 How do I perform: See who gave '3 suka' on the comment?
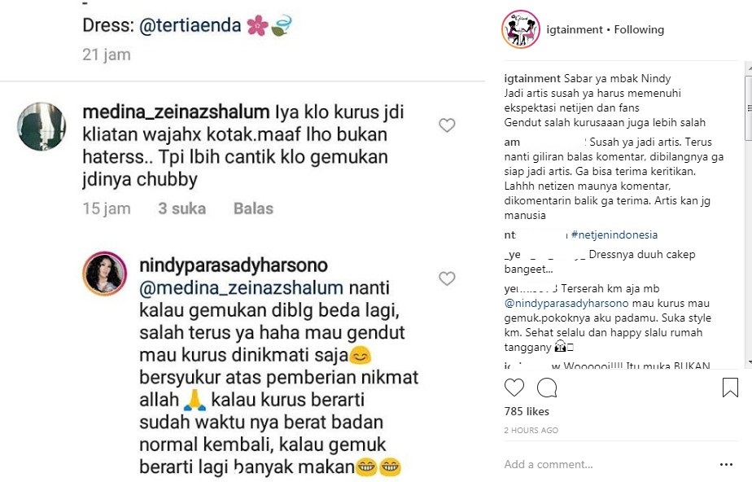point(182,208)
